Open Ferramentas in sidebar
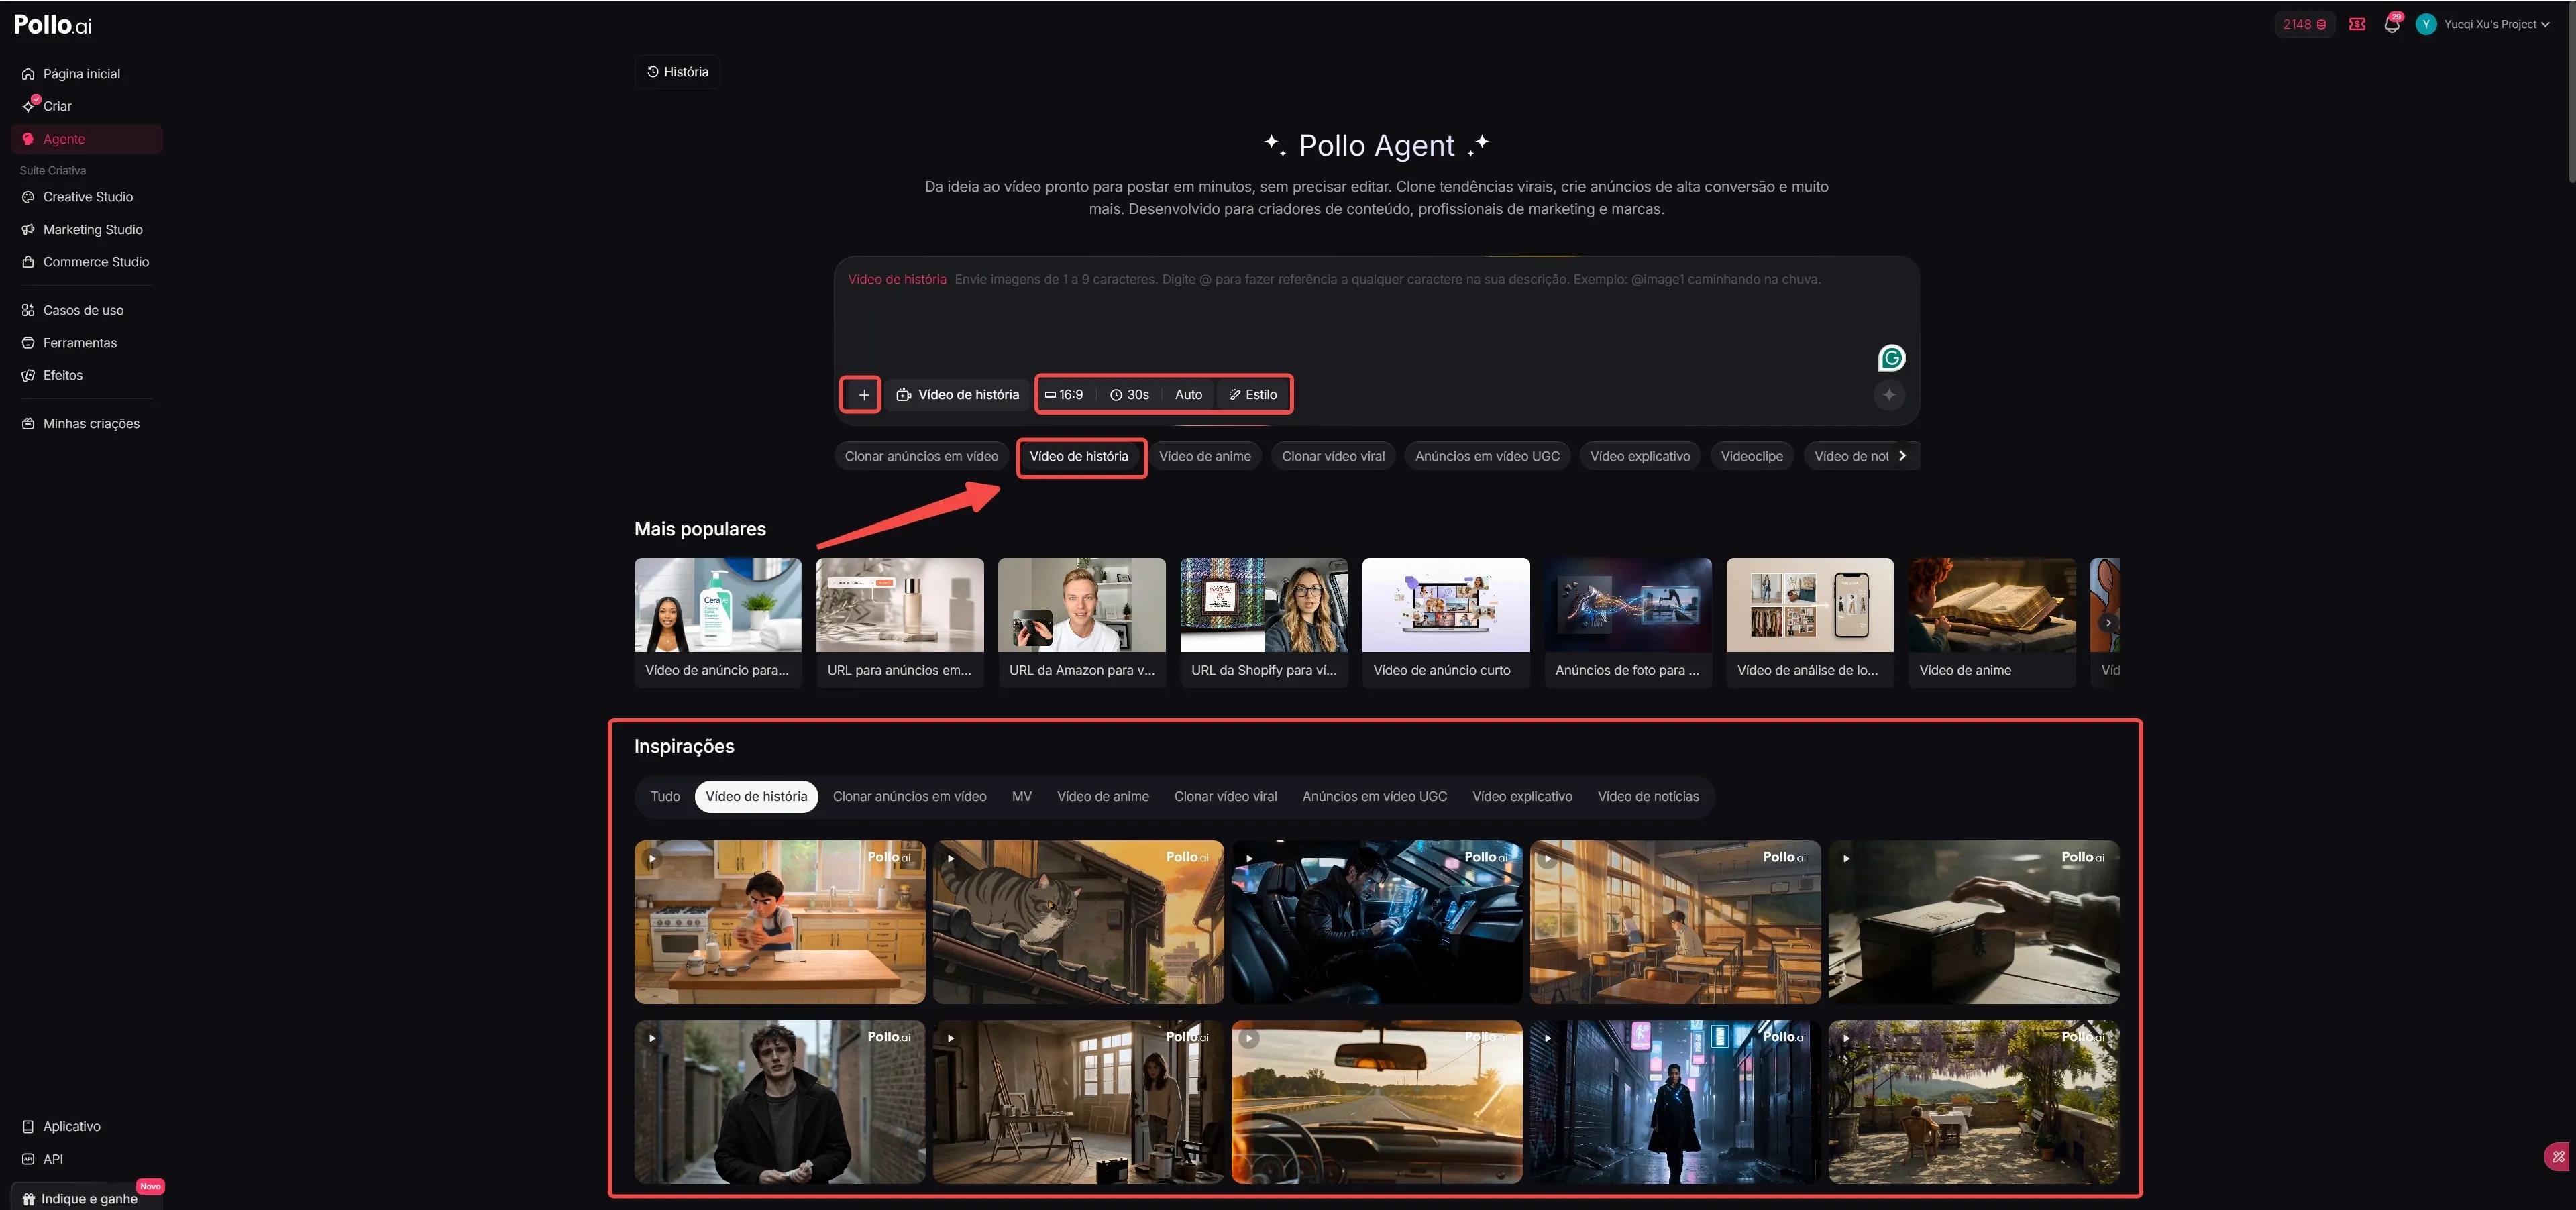 (86, 343)
